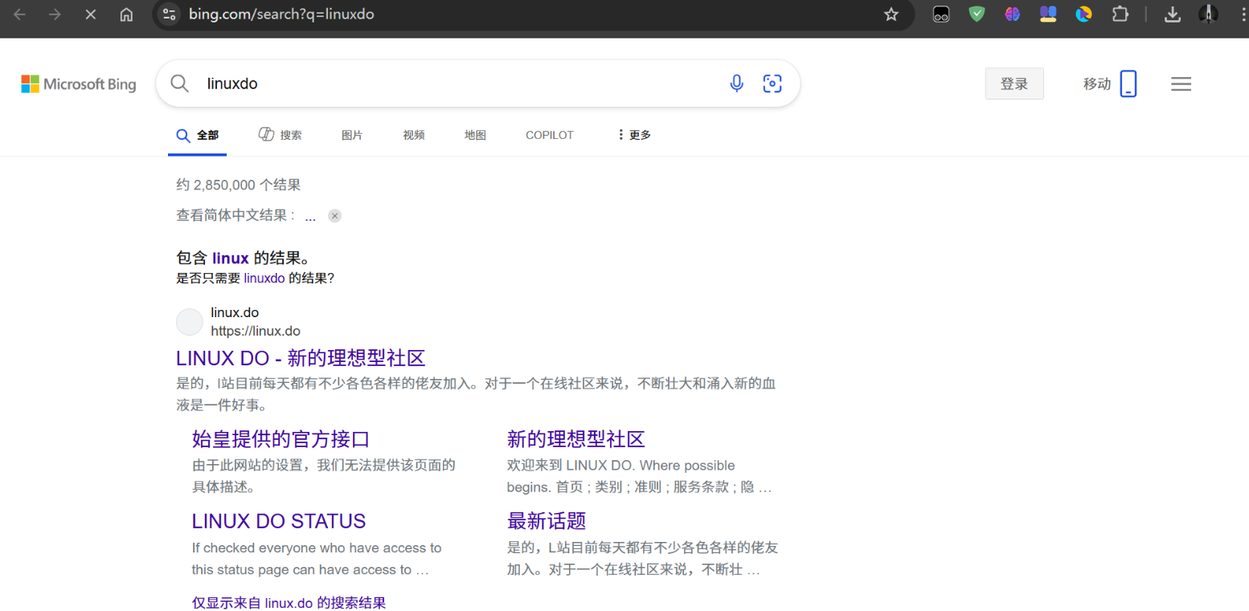Click the Microsoft Bing logo
The image size is (1249, 611).
point(79,84)
